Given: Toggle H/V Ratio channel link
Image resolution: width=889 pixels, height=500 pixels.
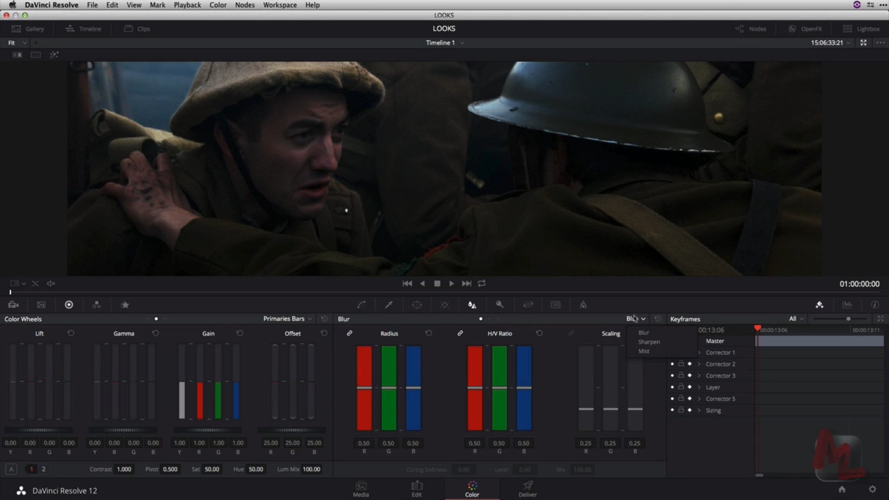Looking at the screenshot, I should [x=460, y=333].
